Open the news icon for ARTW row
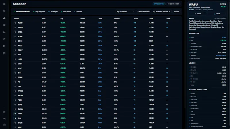 pos(167,95)
